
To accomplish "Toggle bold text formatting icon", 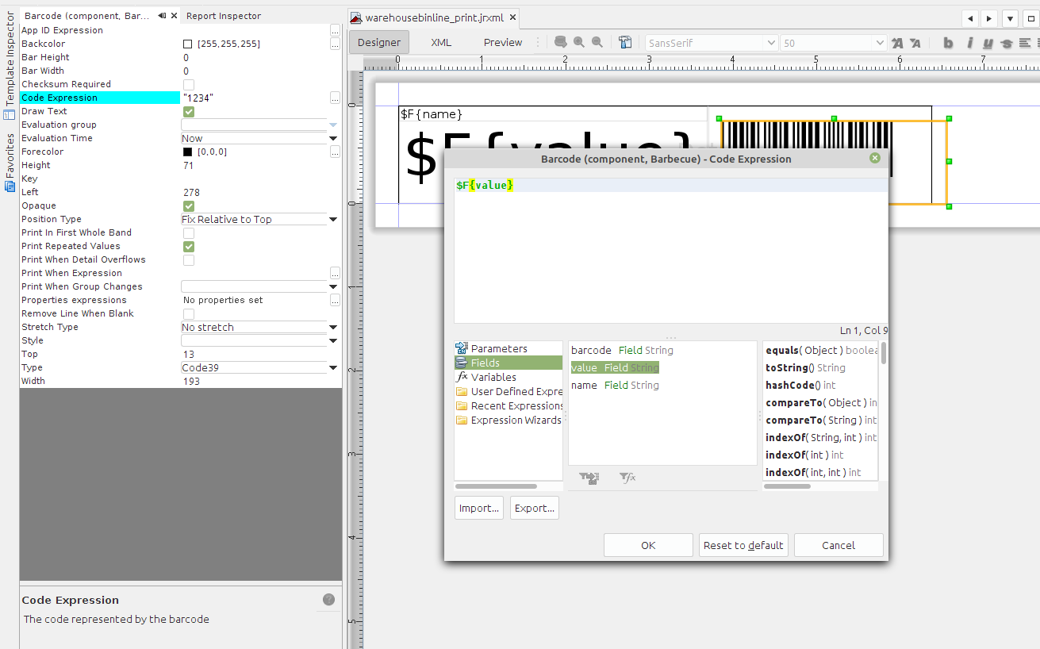I will pyautogui.click(x=948, y=44).
